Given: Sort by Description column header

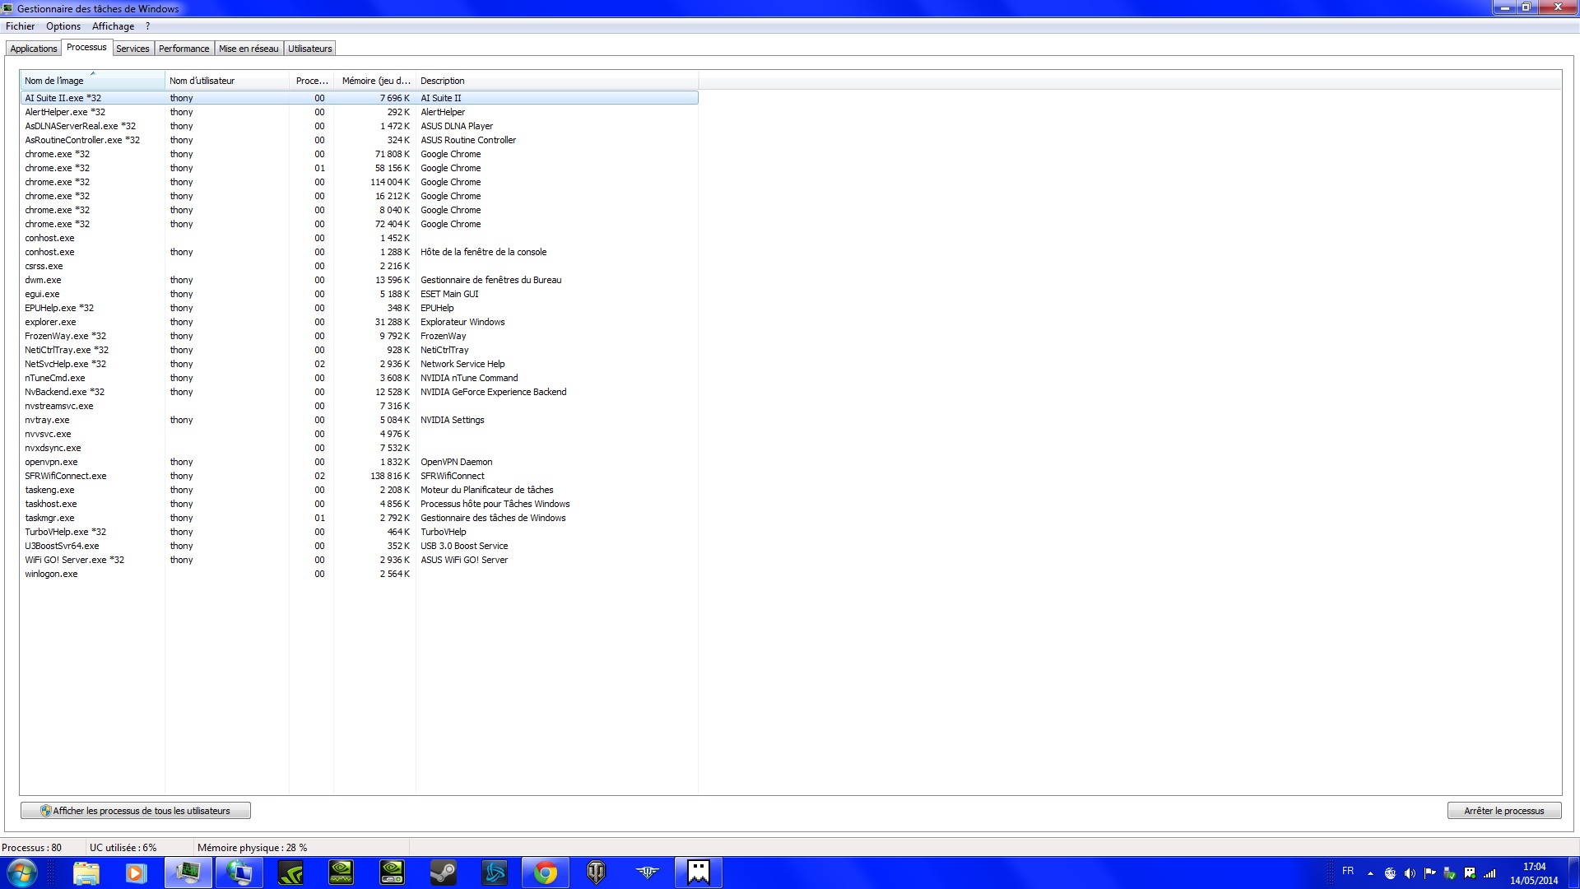Looking at the screenshot, I should click(557, 81).
